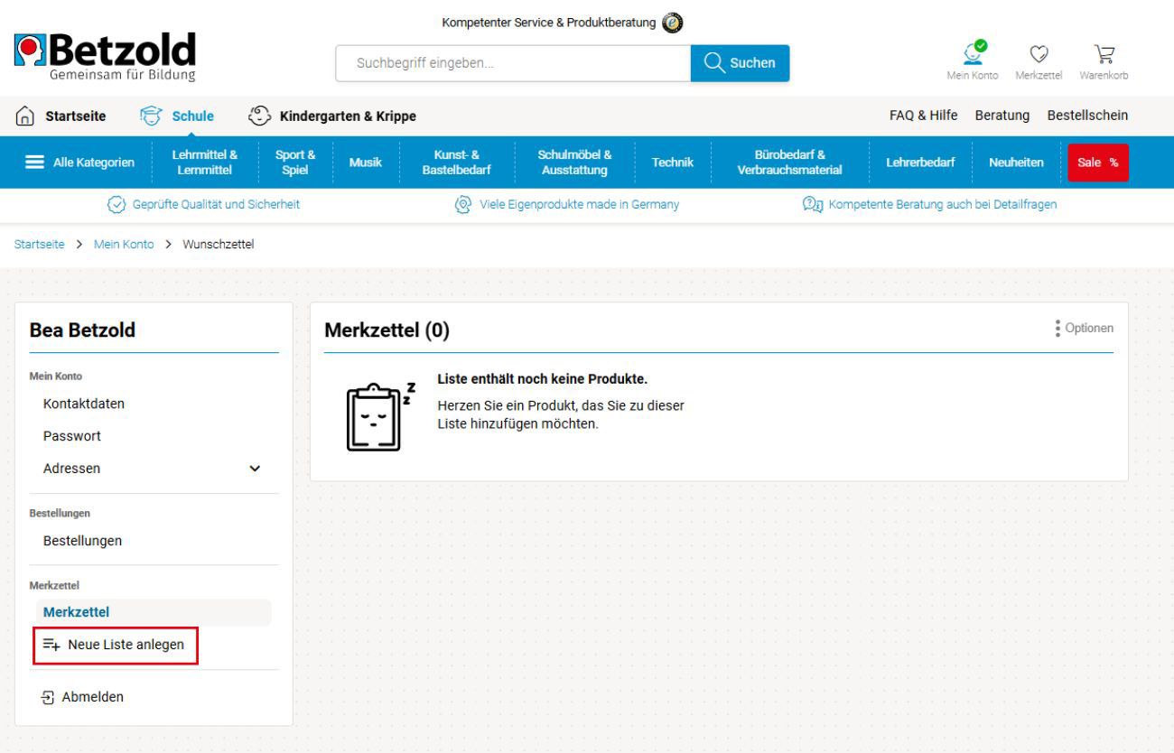The width and height of the screenshot is (1174, 753).
Task: Click the Startseite tab text
Action: [76, 116]
